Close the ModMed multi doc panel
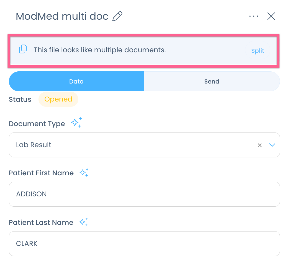Viewport: 288px width, 260px height. pos(271,16)
